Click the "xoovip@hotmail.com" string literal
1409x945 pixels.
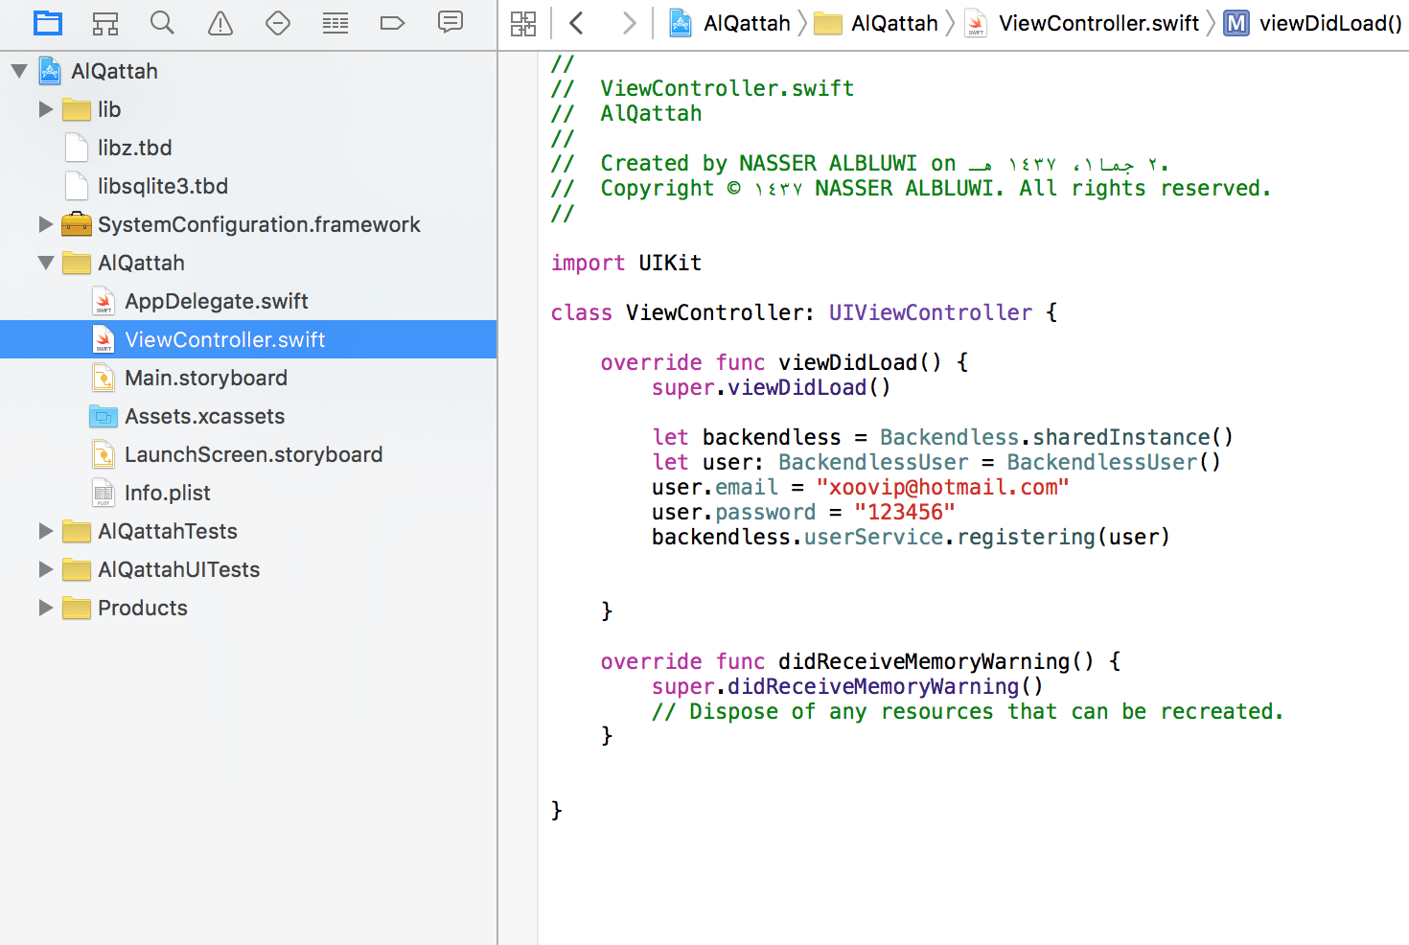[x=942, y=487]
